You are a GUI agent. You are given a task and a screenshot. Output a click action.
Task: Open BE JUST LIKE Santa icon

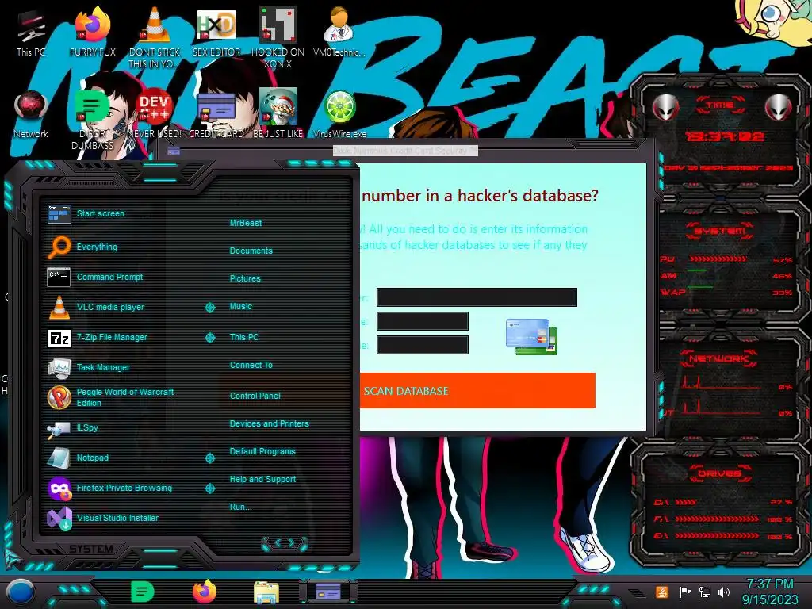pos(278,114)
